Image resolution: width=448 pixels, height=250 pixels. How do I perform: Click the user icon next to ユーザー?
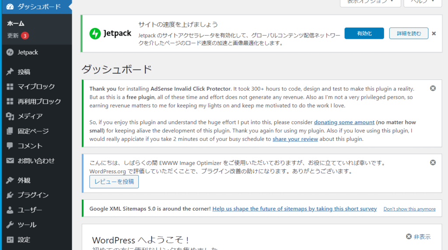(10, 210)
